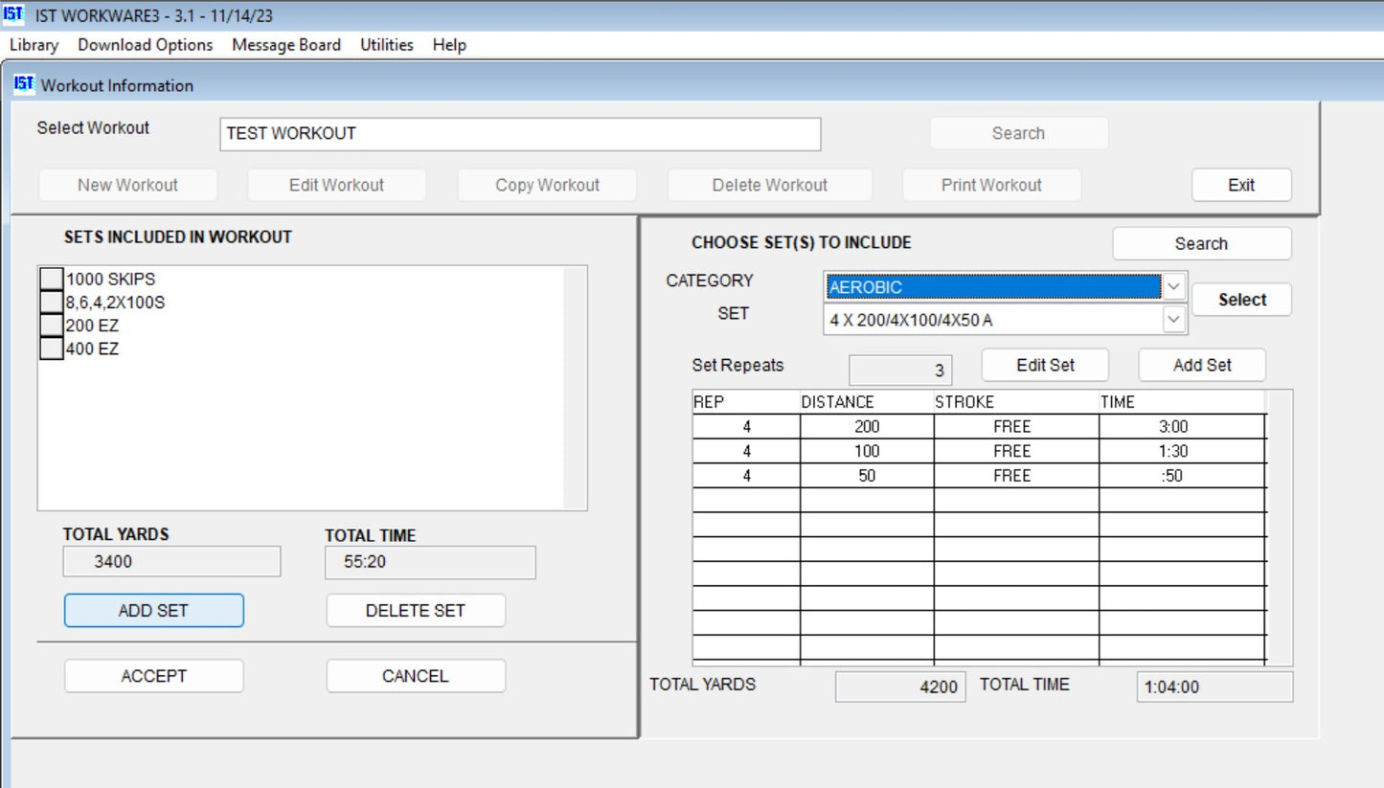Click the set total yards 4200 field
The width and height of the screenshot is (1384, 788).
pyautogui.click(x=900, y=687)
